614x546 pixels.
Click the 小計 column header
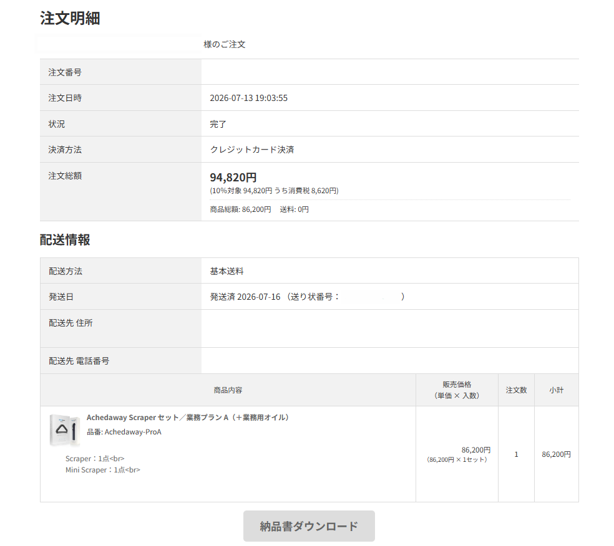click(x=556, y=390)
